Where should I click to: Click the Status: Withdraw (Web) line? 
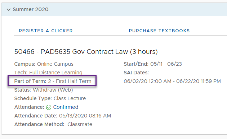(44, 90)
